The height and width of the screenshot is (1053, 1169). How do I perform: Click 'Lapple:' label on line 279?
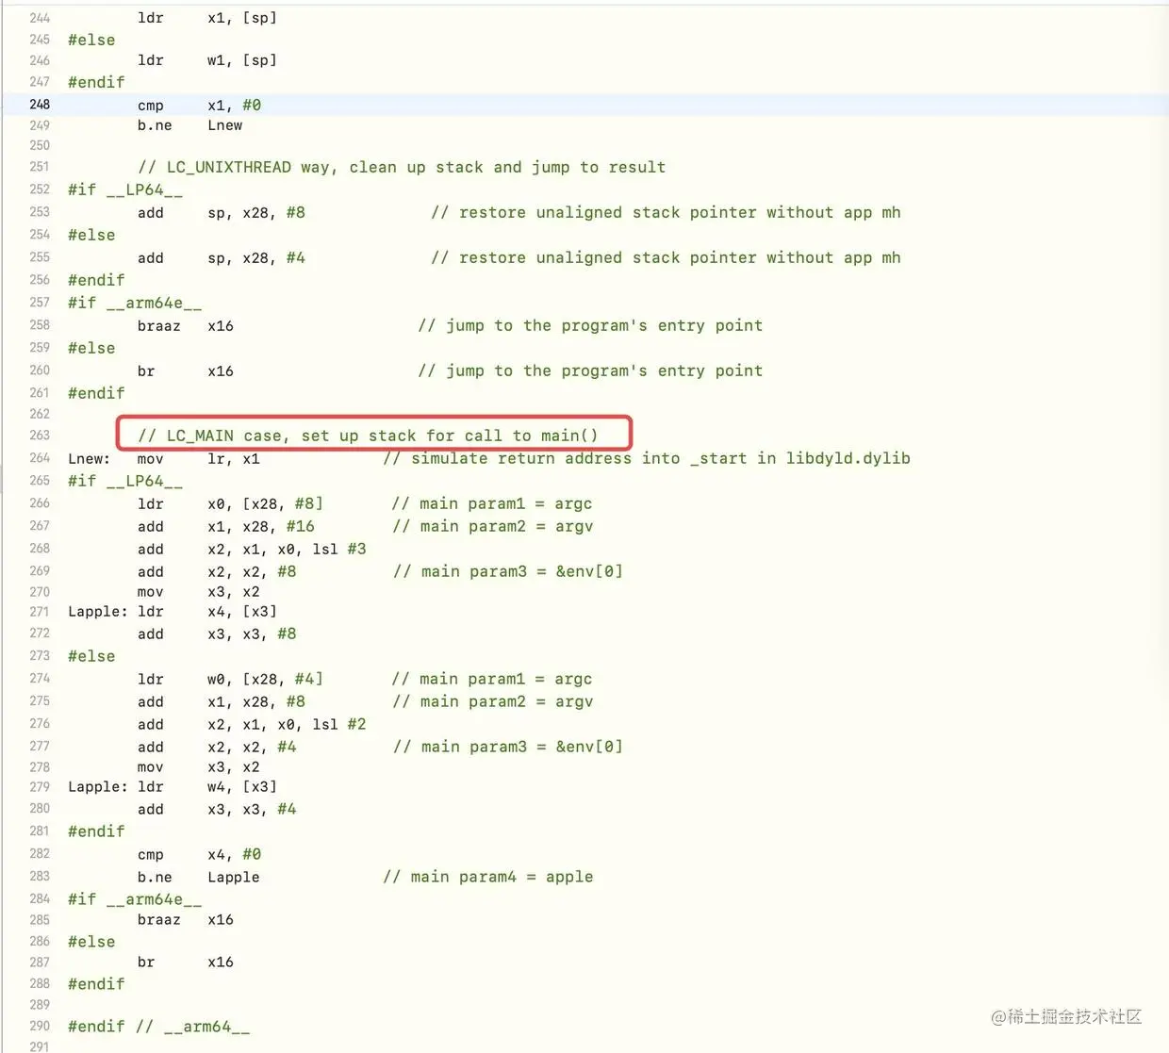[x=97, y=786]
